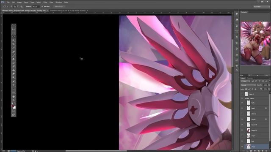Screen dimensions: 271x152
Task: Click New Selection mode in options bar
Action: pos(11,7)
